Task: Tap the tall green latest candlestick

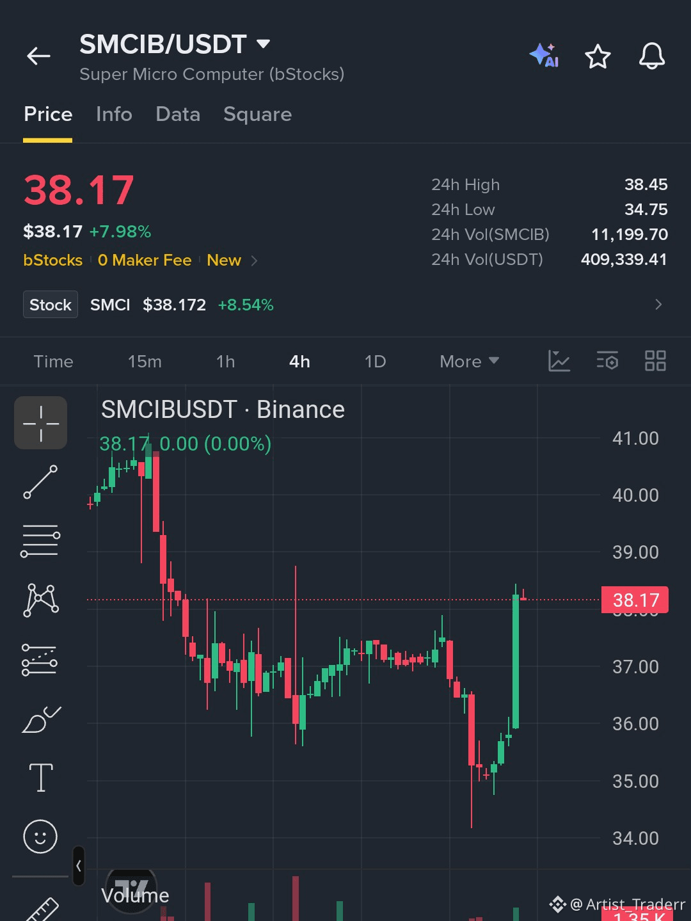Action: (x=516, y=661)
